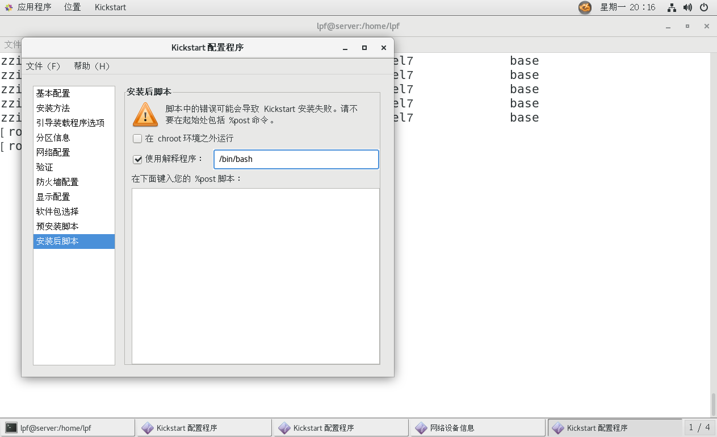
Task: Uncheck the 使用解释程序 checkbox
Action: point(137,159)
